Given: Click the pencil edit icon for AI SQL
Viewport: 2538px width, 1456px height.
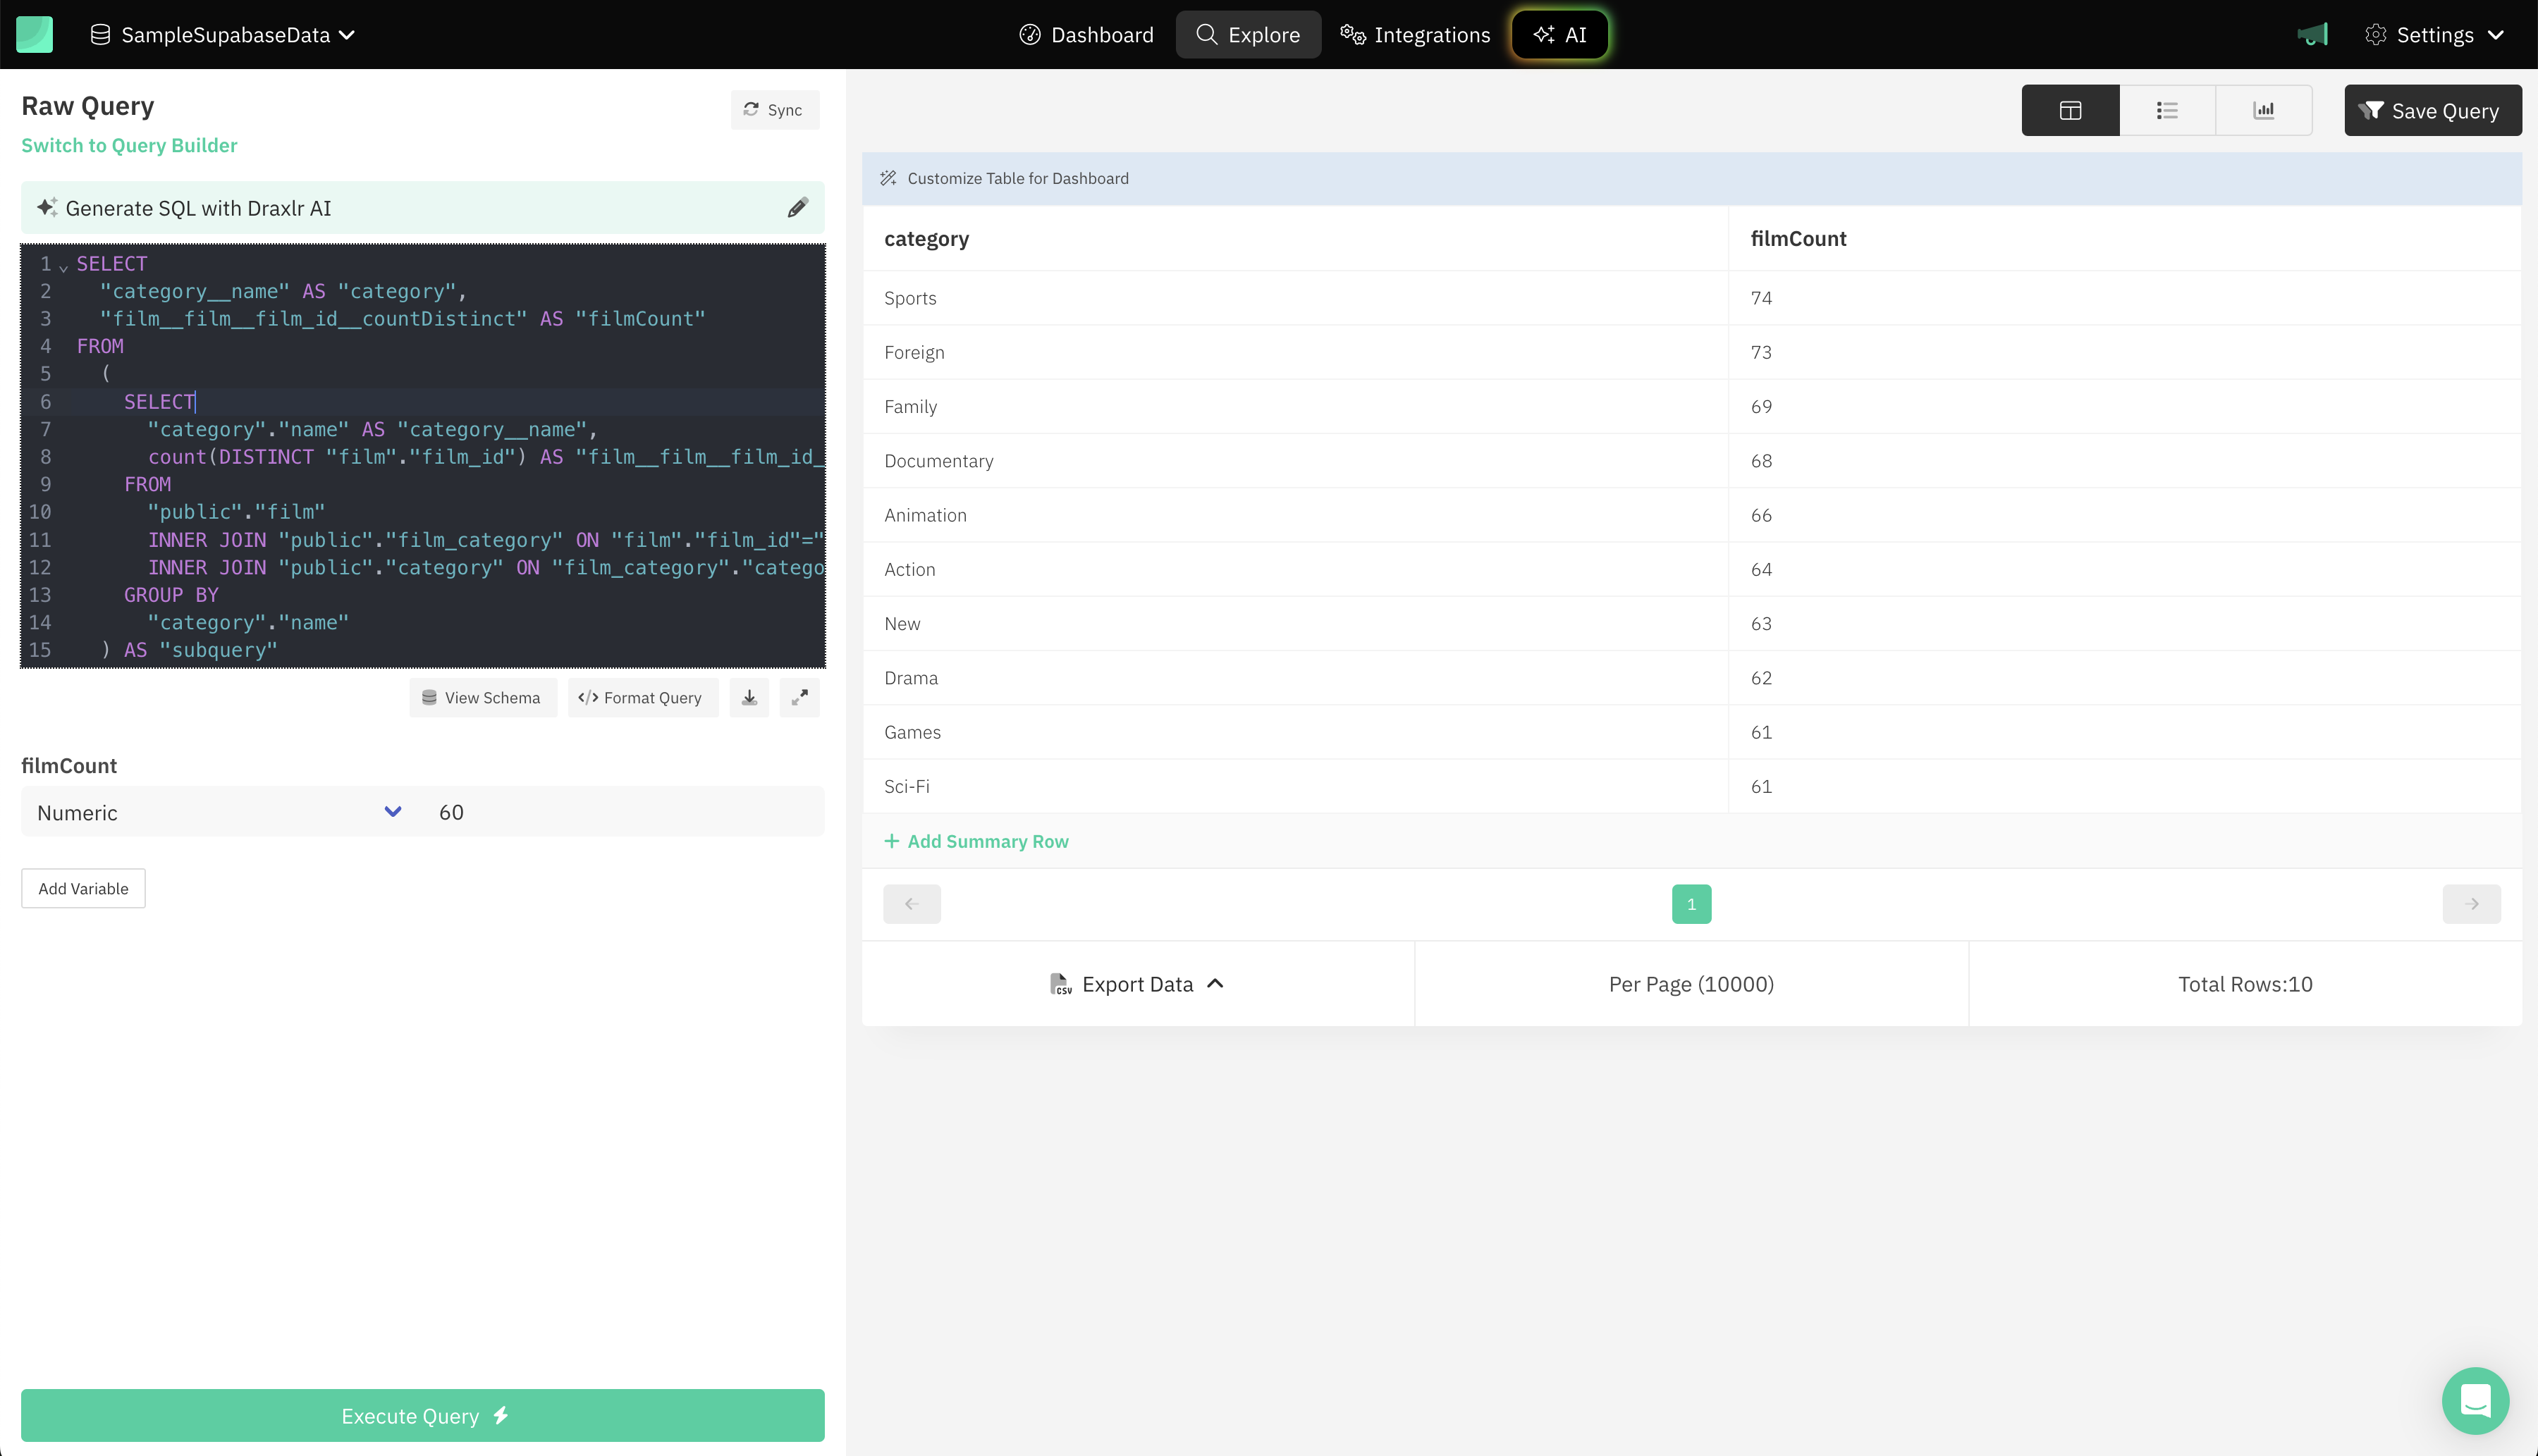Looking at the screenshot, I should (x=797, y=208).
